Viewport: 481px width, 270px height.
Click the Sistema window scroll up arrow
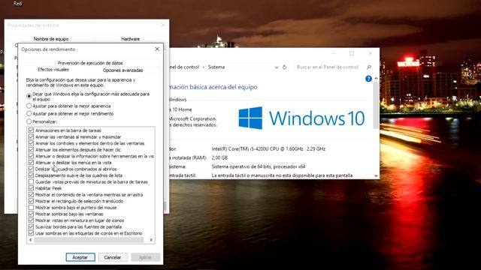376,79
